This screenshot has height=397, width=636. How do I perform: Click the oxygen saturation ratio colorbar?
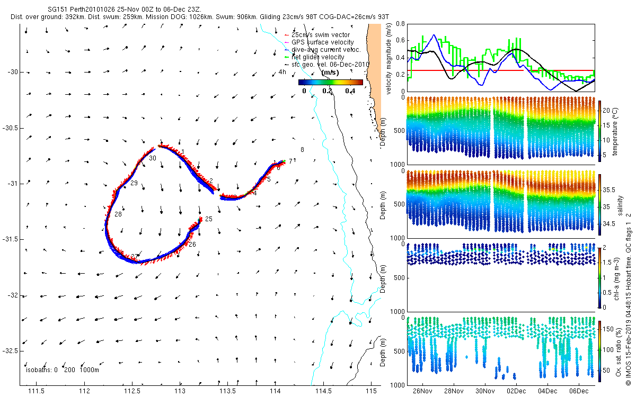(600, 350)
